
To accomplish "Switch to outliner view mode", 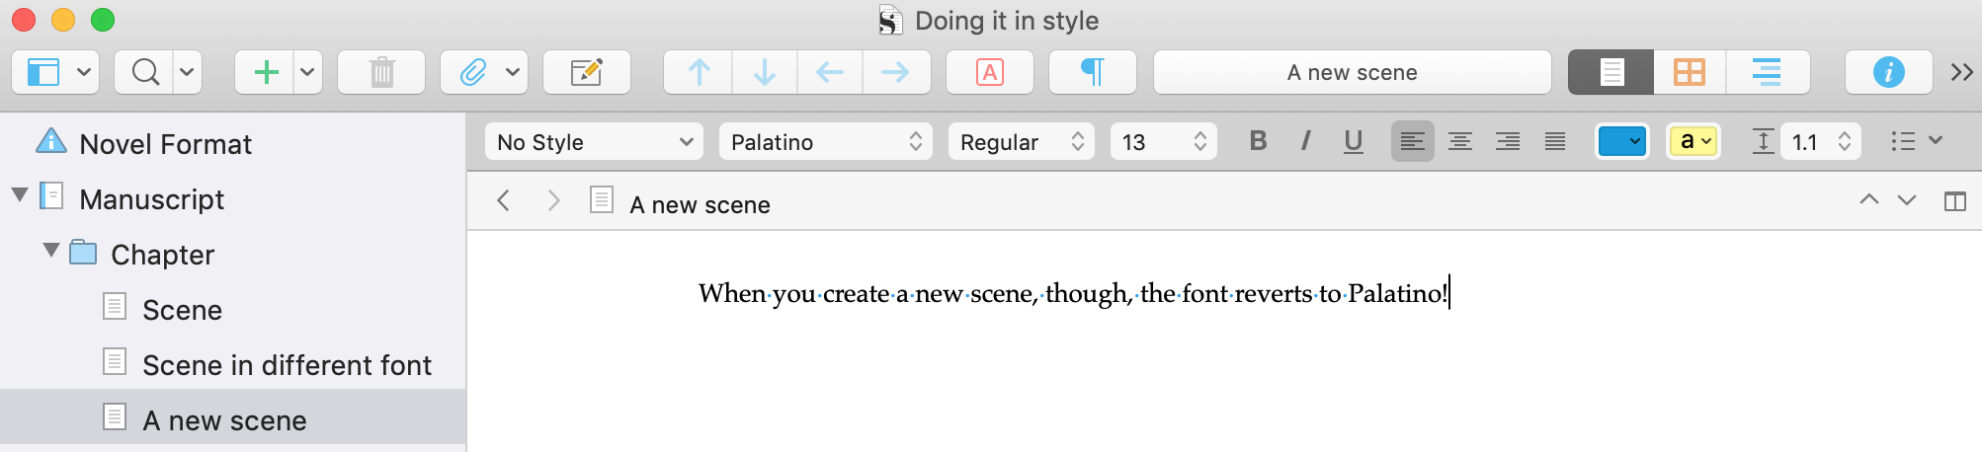I will (x=1767, y=72).
